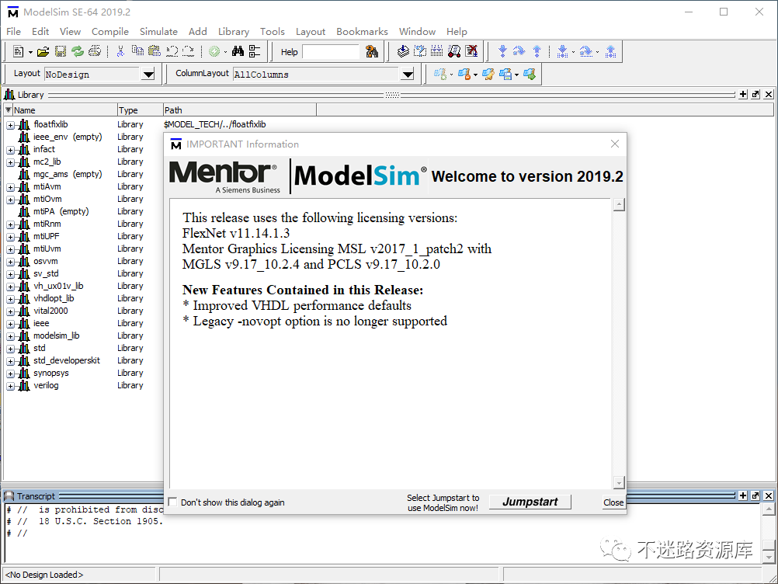This screenshot has width=778, height=584.
Task: Select the modelsim_lib library row
Action: click(56, 335)
